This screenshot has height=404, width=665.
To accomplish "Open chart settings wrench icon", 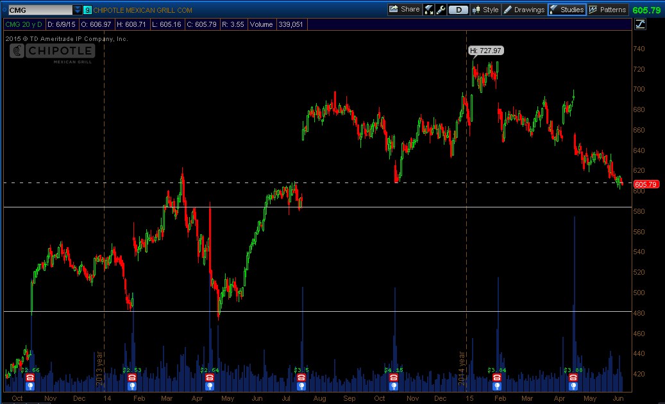I will click(x=441, y=10).
